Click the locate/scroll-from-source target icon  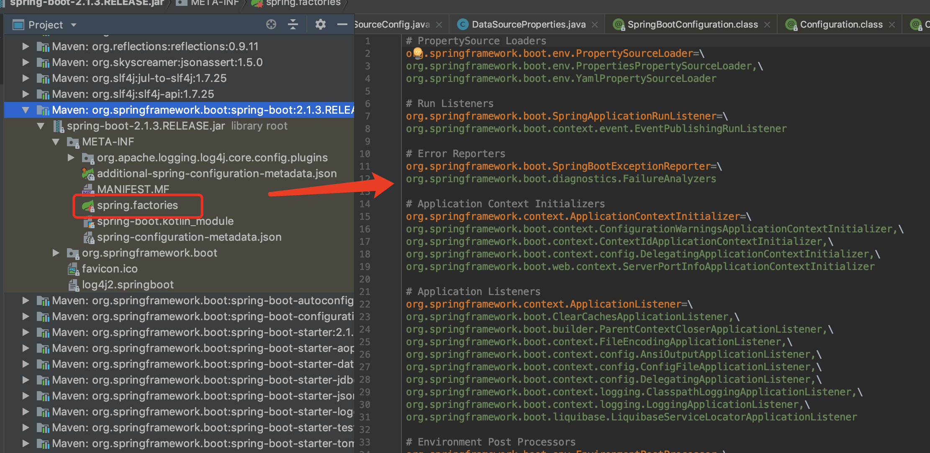(271, 25)
